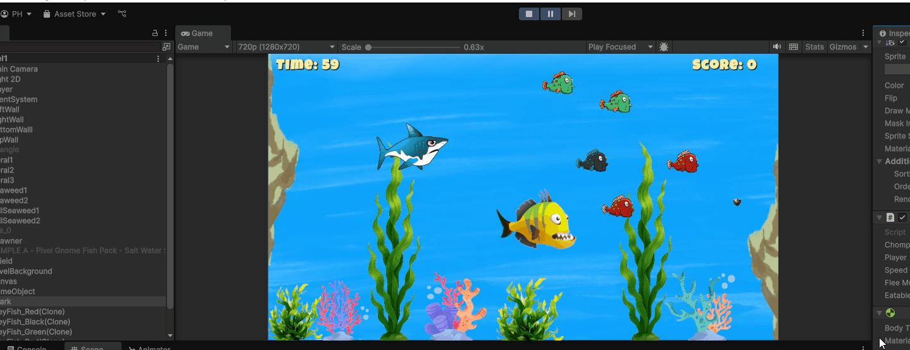910x350 pixels.
Task: Step forward one frame
Action: click(571, 14)
